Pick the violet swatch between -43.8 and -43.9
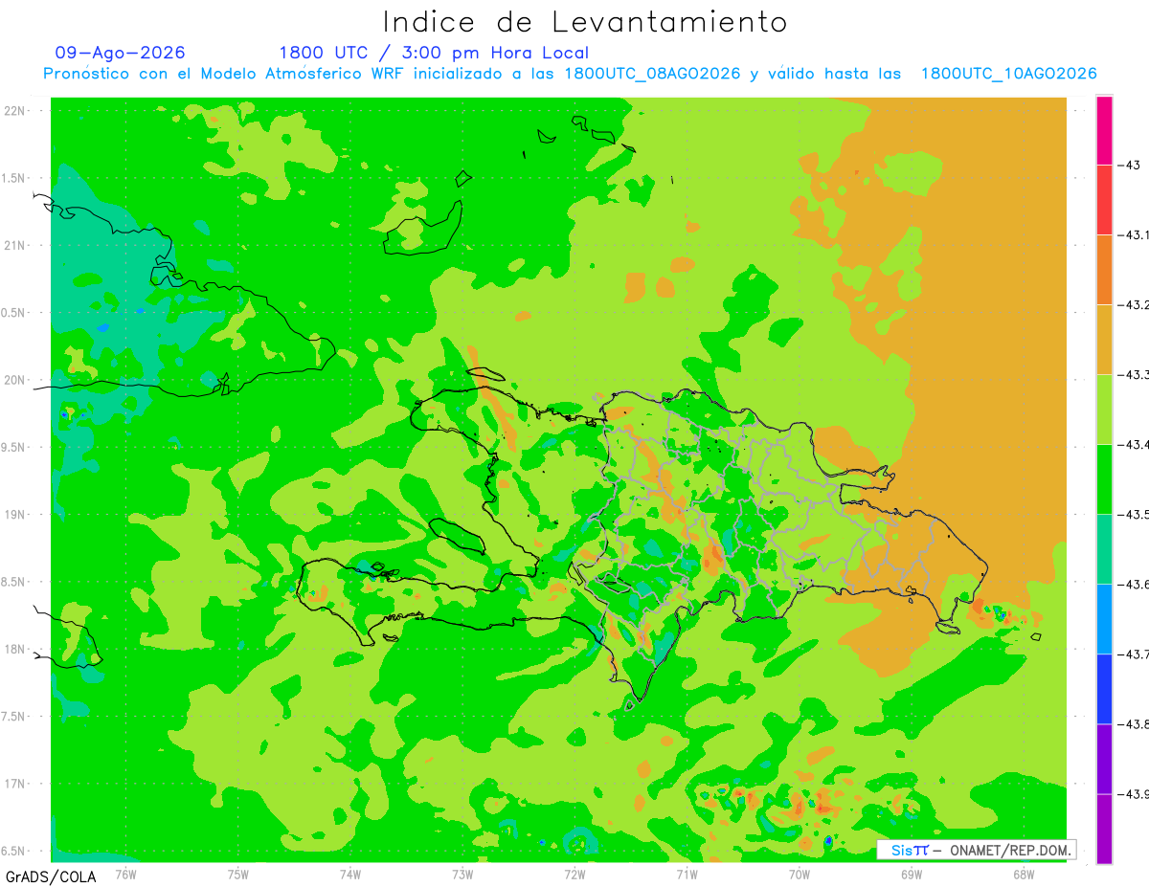The height and width of the screenshot is (887, 1149). pos(1104,759)
